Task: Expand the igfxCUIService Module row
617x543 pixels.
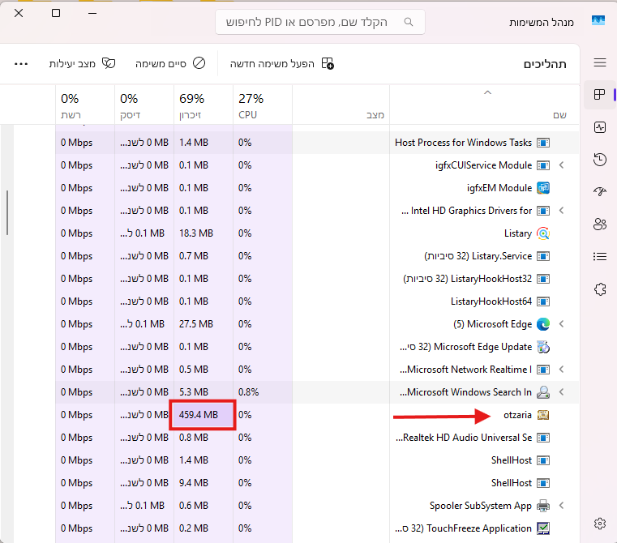Action: click(561, 165)
